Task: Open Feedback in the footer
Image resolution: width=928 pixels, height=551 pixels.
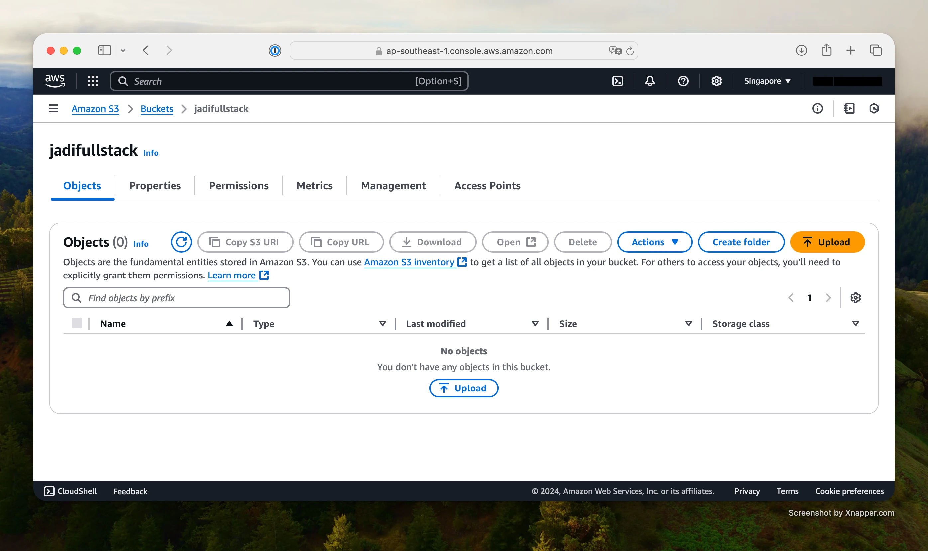Action: pos(130,491)
